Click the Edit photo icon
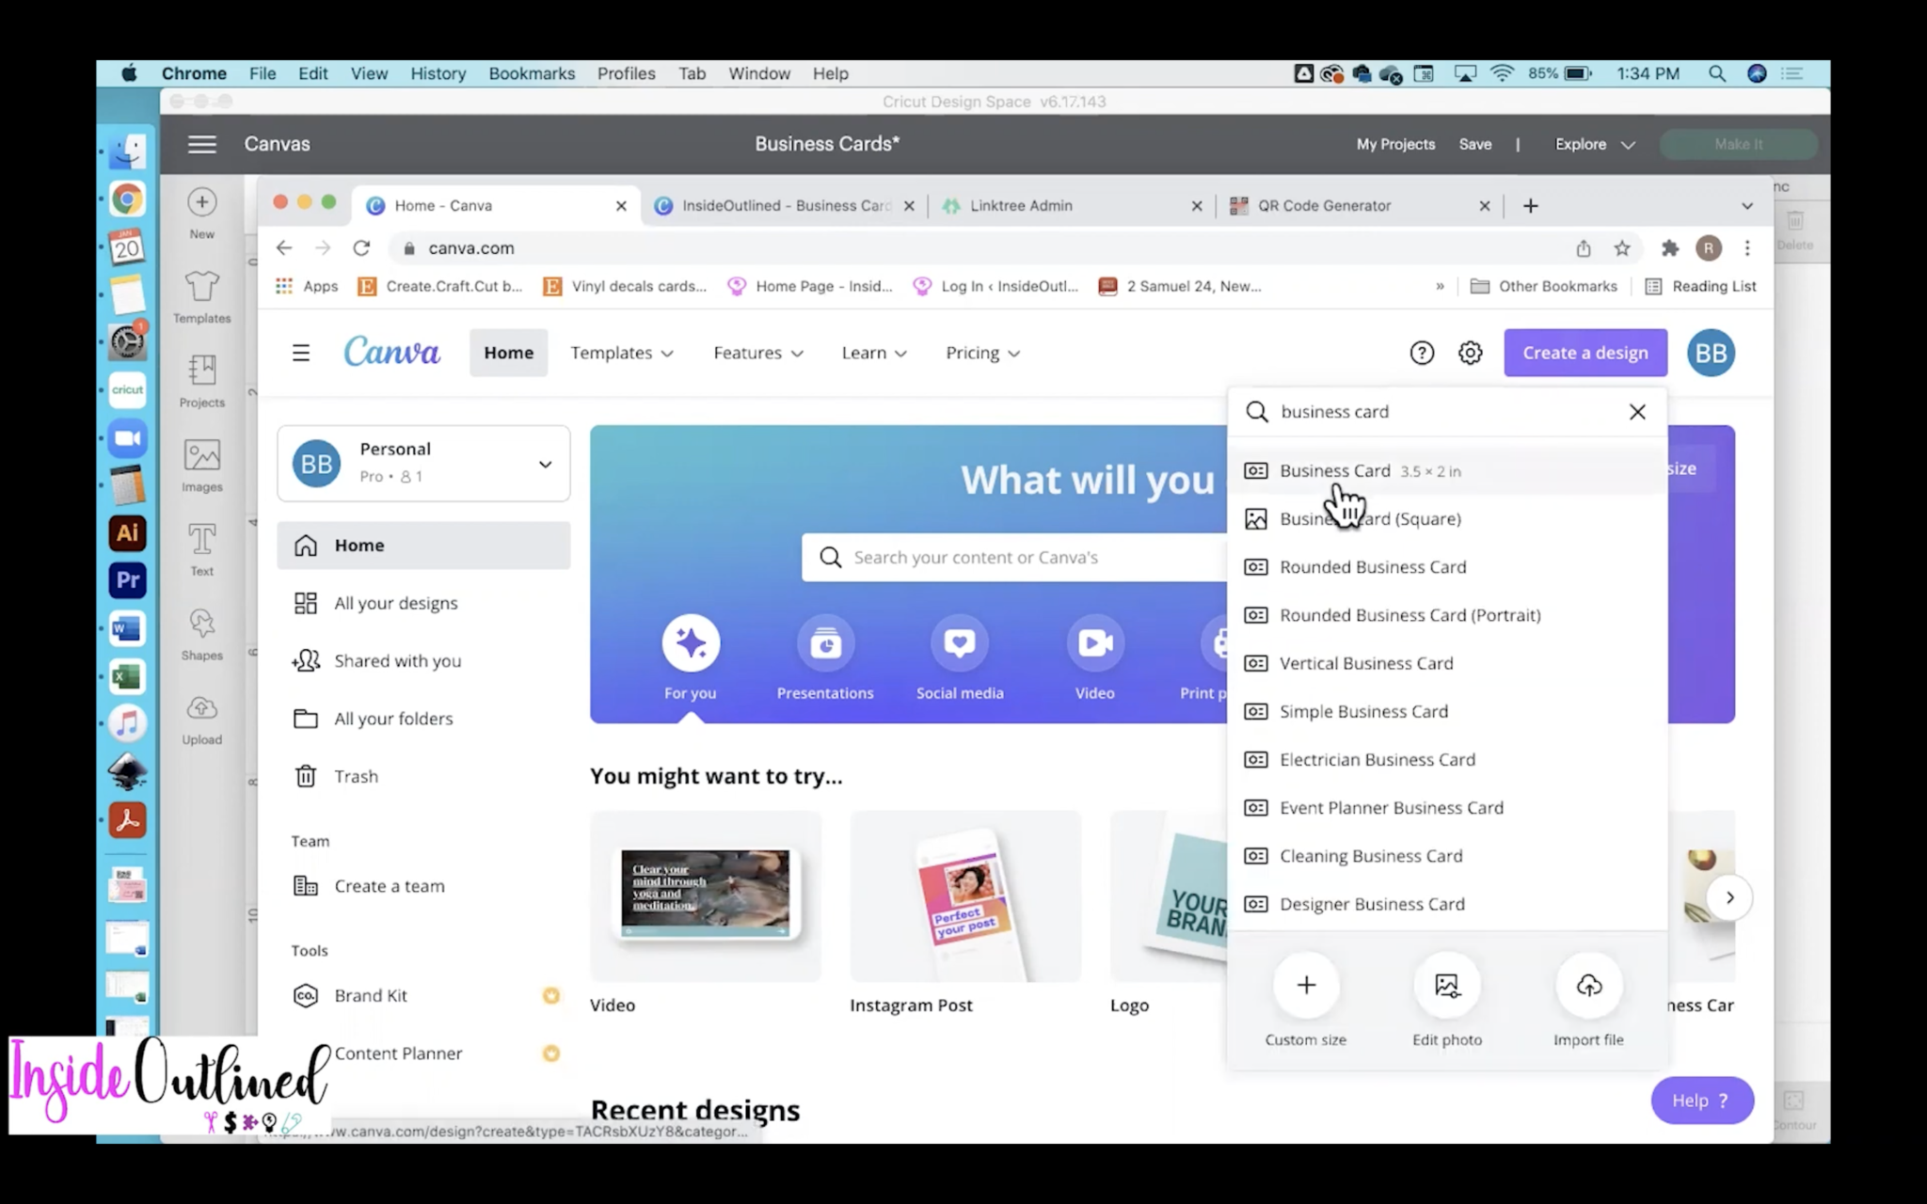 click(1446, 985)
